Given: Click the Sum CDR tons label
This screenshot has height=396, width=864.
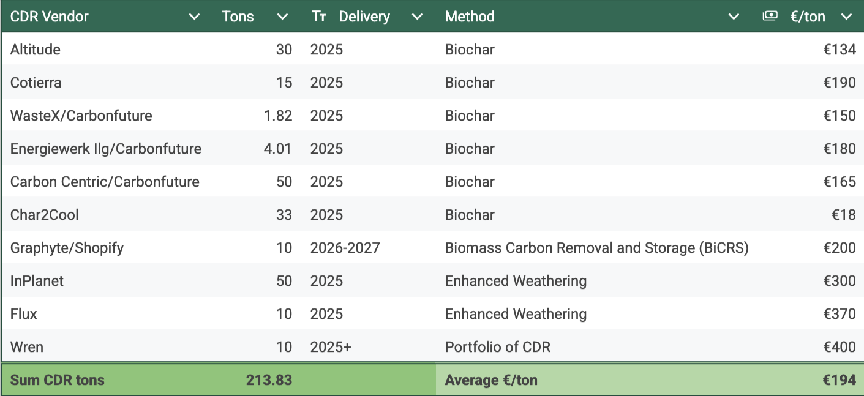Looking at the screenshot, I should tap(58, 380).
